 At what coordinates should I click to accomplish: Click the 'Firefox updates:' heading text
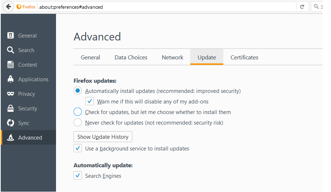click(95, 81)
